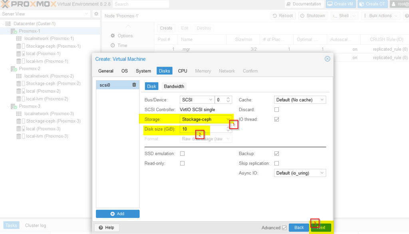Open the Documentation link
The height and width of the screenshot is (234, 409).
coord(304,4)
